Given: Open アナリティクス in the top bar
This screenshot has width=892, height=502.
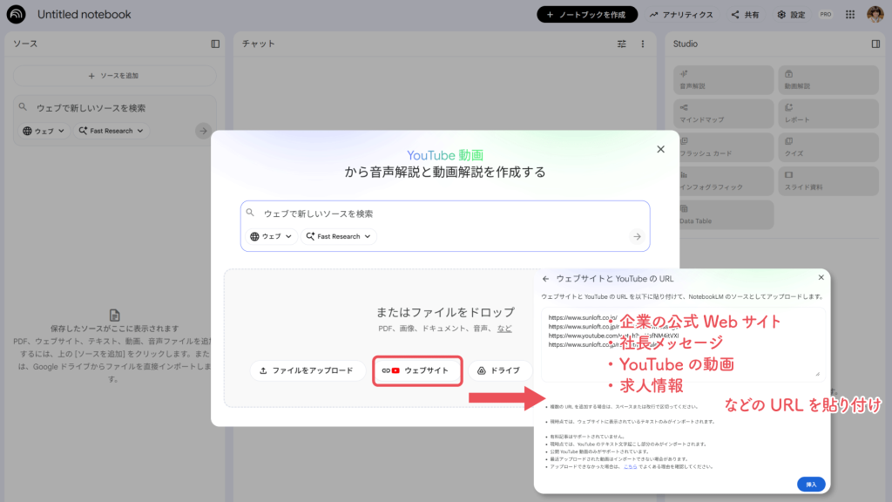Looking at the screenshot, I should pos(681,15).
